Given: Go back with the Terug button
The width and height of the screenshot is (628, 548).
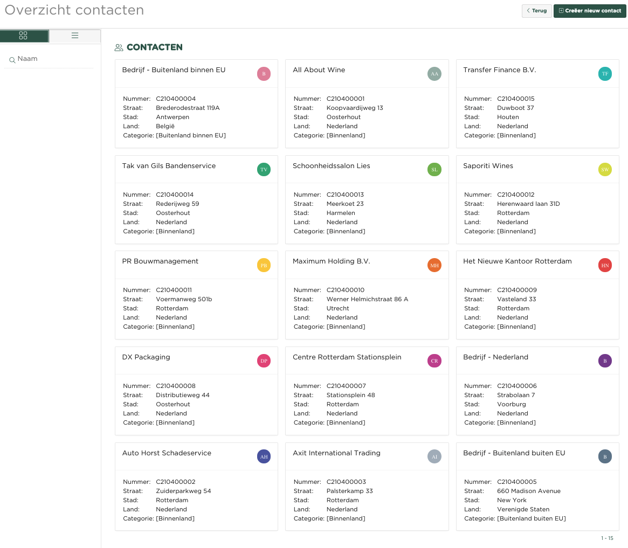Looking at the screenshot, I should [x=536, y=11].
